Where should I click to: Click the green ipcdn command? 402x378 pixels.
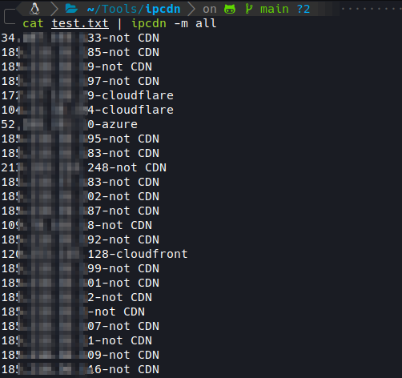point(149,23)
